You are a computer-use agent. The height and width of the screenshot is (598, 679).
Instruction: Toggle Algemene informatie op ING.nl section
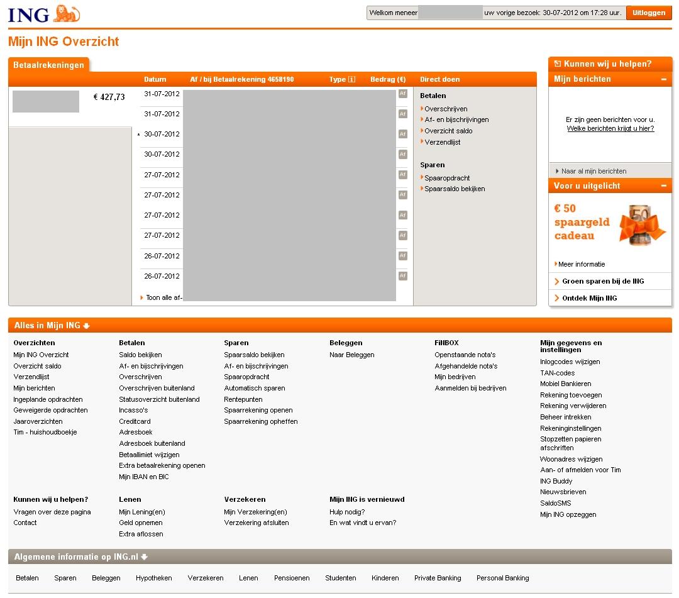point(81,557)
